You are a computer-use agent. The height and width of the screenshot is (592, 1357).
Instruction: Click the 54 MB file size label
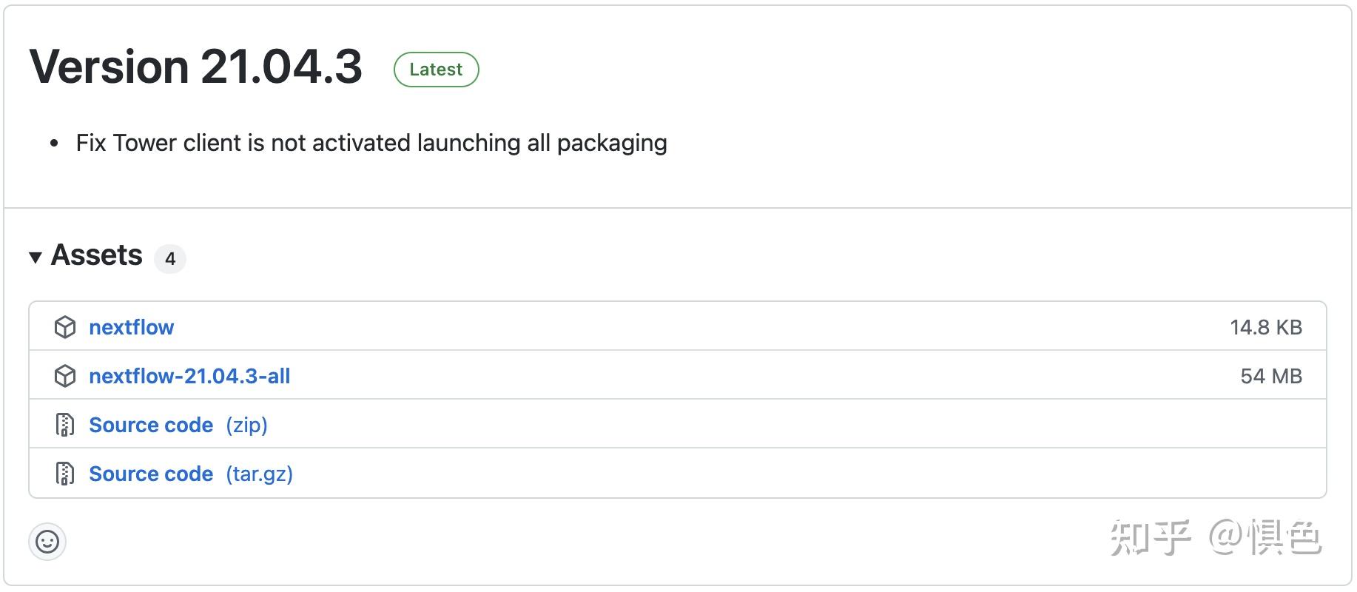(x=1270, y=376)
